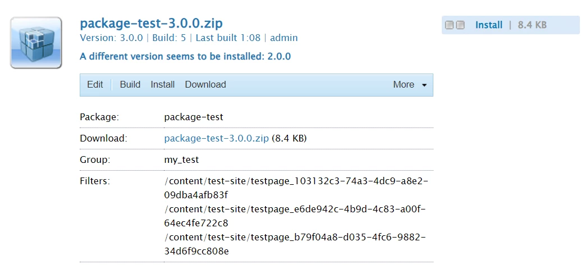Expand the More dropdown menu
The height and width of the screenshot is (278, 581).
410,85
